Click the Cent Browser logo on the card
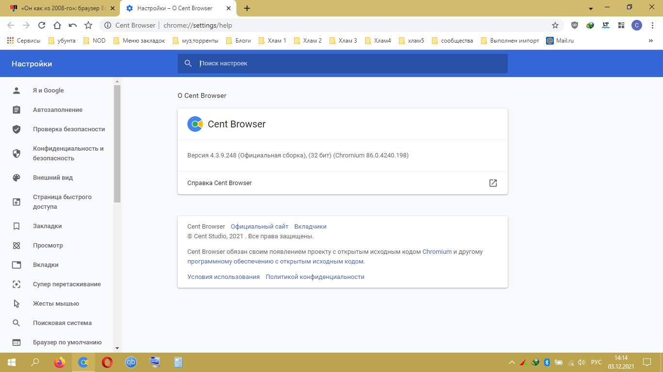The image size is (663, 372). pyautogui.click(x=195, y=124)
